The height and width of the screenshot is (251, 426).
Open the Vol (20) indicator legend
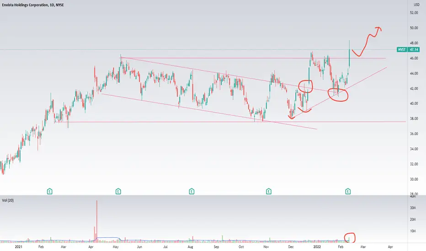point(8,200)
